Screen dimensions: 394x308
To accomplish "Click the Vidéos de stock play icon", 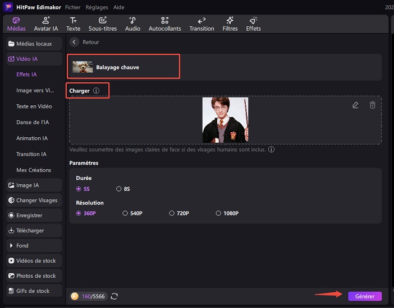I will 11,260.
